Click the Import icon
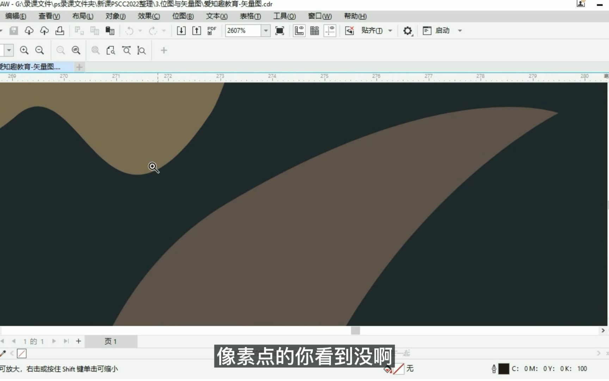Screen dimensions: 609x381 [181, 31]
